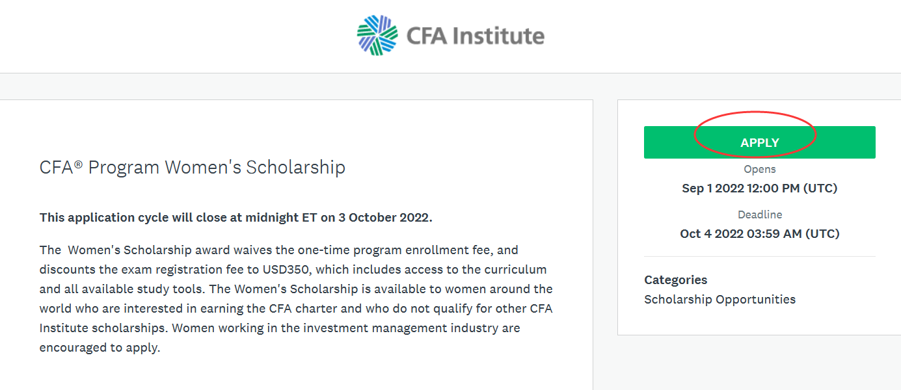The height and width of the screenshot is (390, 901).
Task: Select the CFA® Program Women's Scholarship heading
Action: (x=193, y=167)
